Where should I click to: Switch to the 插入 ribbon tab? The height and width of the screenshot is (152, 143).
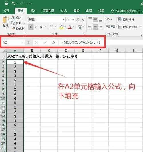click(x=33, y=11)
